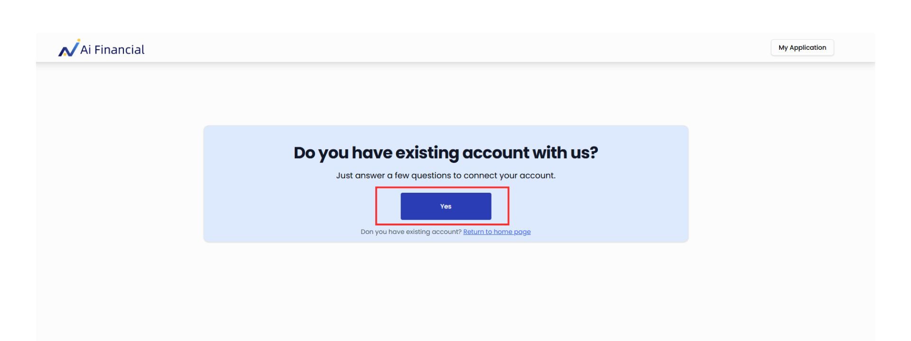Click the word "Application" in the header button
The image size is (911, 341).
pyautogui.click(x=808, y=48)
